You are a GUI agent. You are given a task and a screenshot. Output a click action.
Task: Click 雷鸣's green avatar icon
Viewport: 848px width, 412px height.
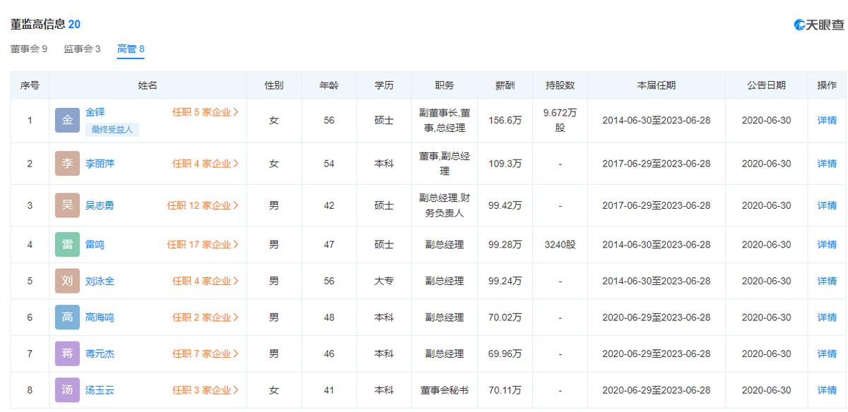click(x=67, y=245)
